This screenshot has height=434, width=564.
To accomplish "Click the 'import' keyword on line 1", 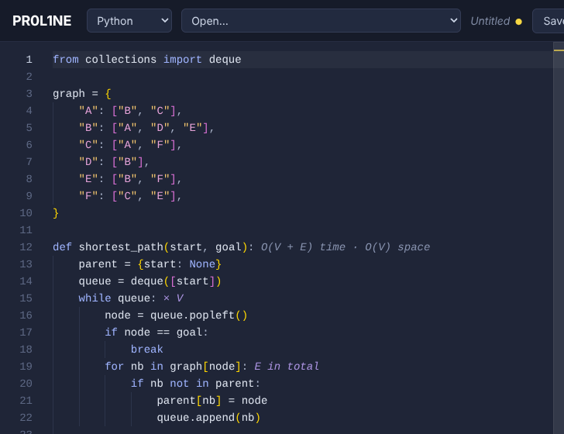I will point(183,60).
